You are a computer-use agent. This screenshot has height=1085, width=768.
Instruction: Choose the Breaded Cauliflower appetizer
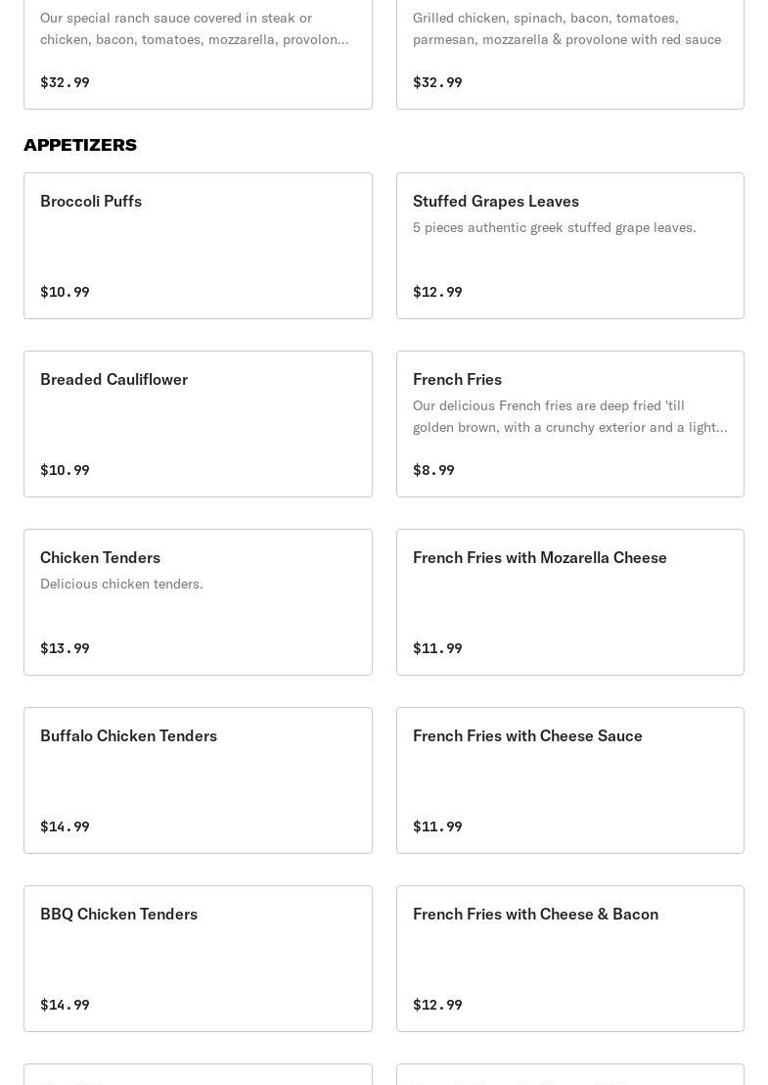click(x=198, y=423)
